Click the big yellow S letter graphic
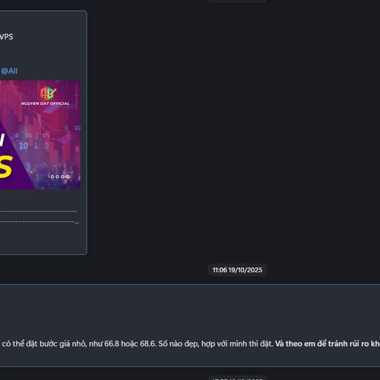This screenshot has width=380, height=380. (6, 167)
